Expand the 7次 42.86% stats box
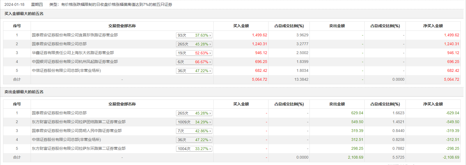Screen dimensions: 466x165 coord(194,131)
